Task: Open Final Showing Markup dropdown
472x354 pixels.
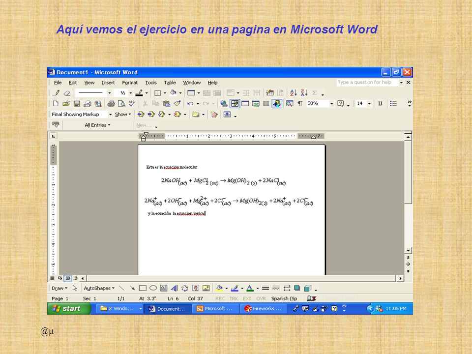Action: click(110, 115)
